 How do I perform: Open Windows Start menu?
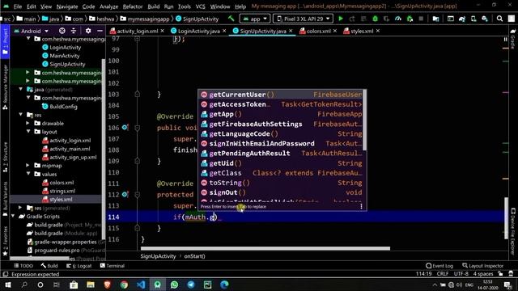[x=7, y=285]
